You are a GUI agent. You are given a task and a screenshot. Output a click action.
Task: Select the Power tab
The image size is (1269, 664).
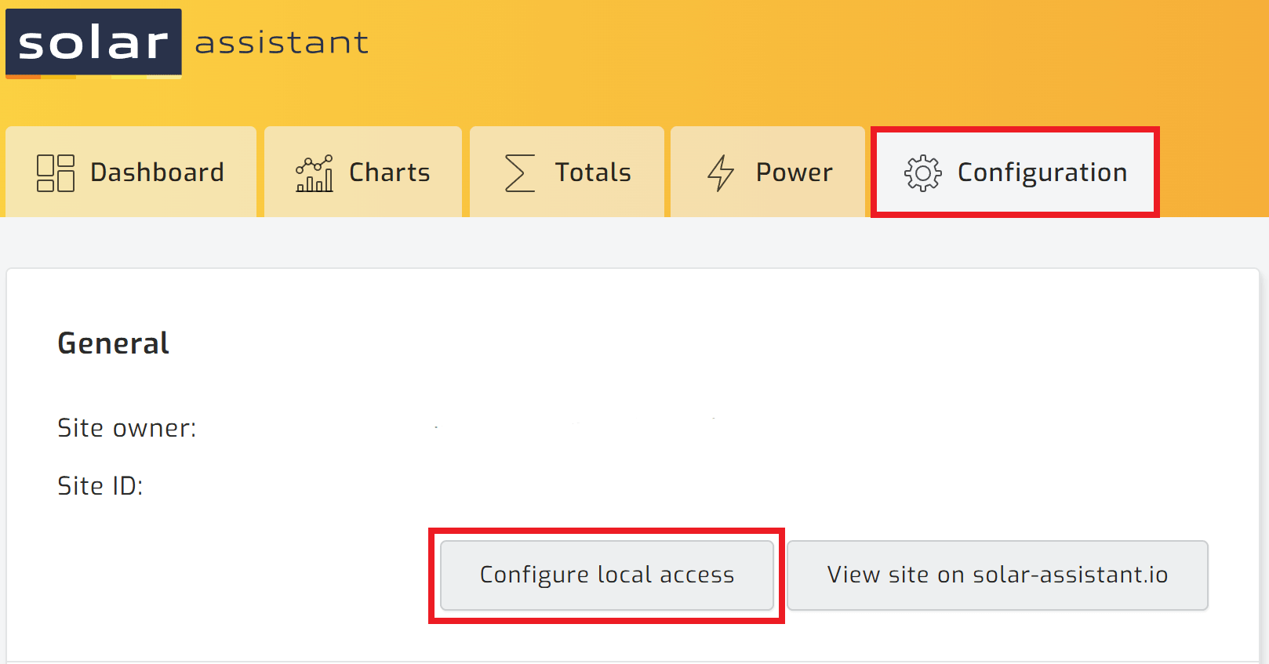[x=768, y=172]
